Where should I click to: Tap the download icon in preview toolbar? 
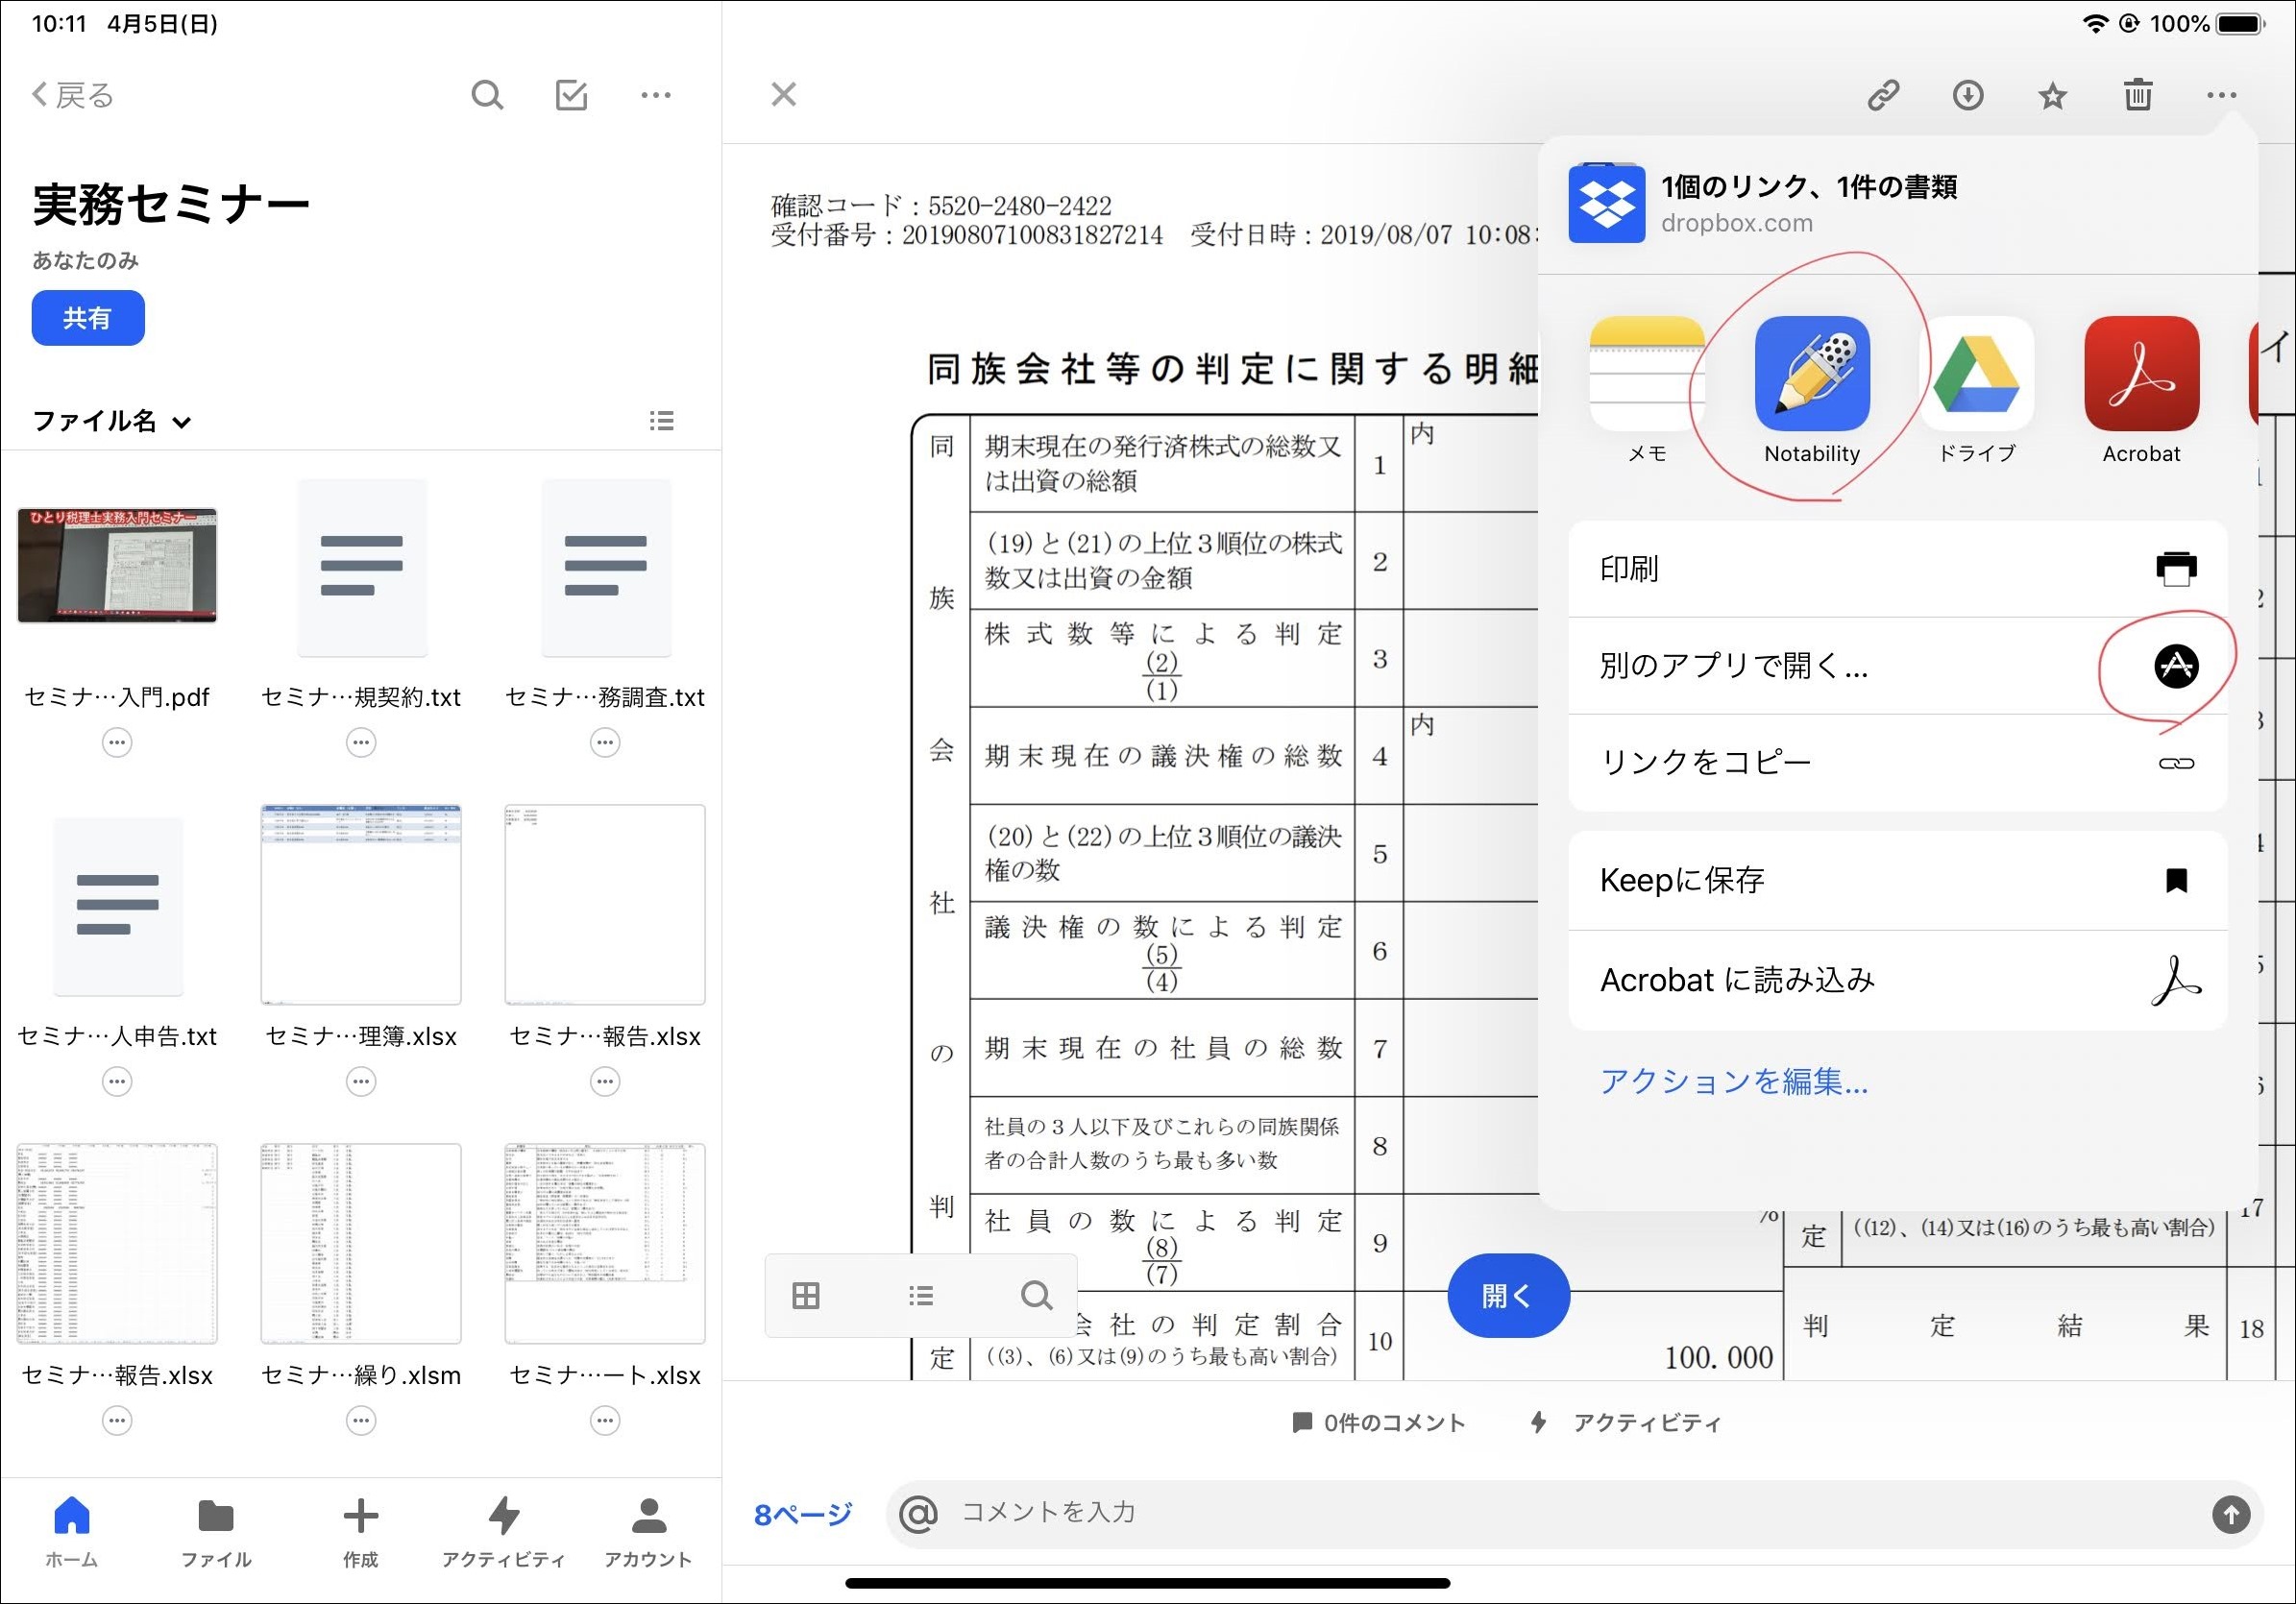[x=1968, y=95]
